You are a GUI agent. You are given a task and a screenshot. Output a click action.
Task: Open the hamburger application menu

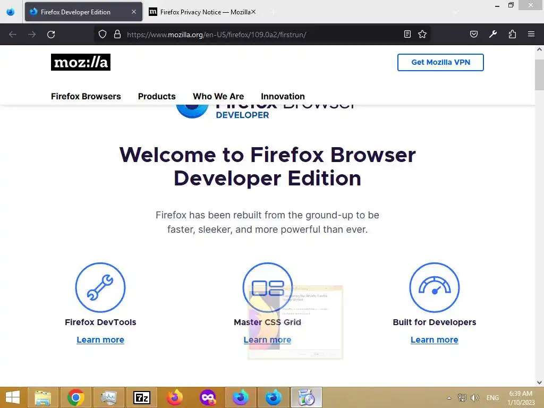point(531,34)
